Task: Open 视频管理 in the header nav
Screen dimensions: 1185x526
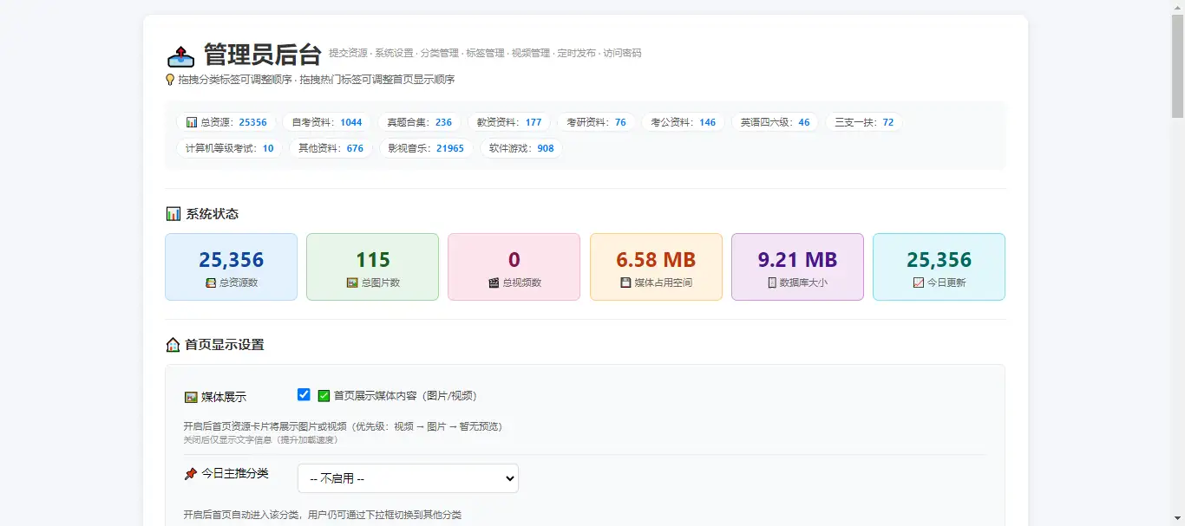Action: tap(531, 53)
